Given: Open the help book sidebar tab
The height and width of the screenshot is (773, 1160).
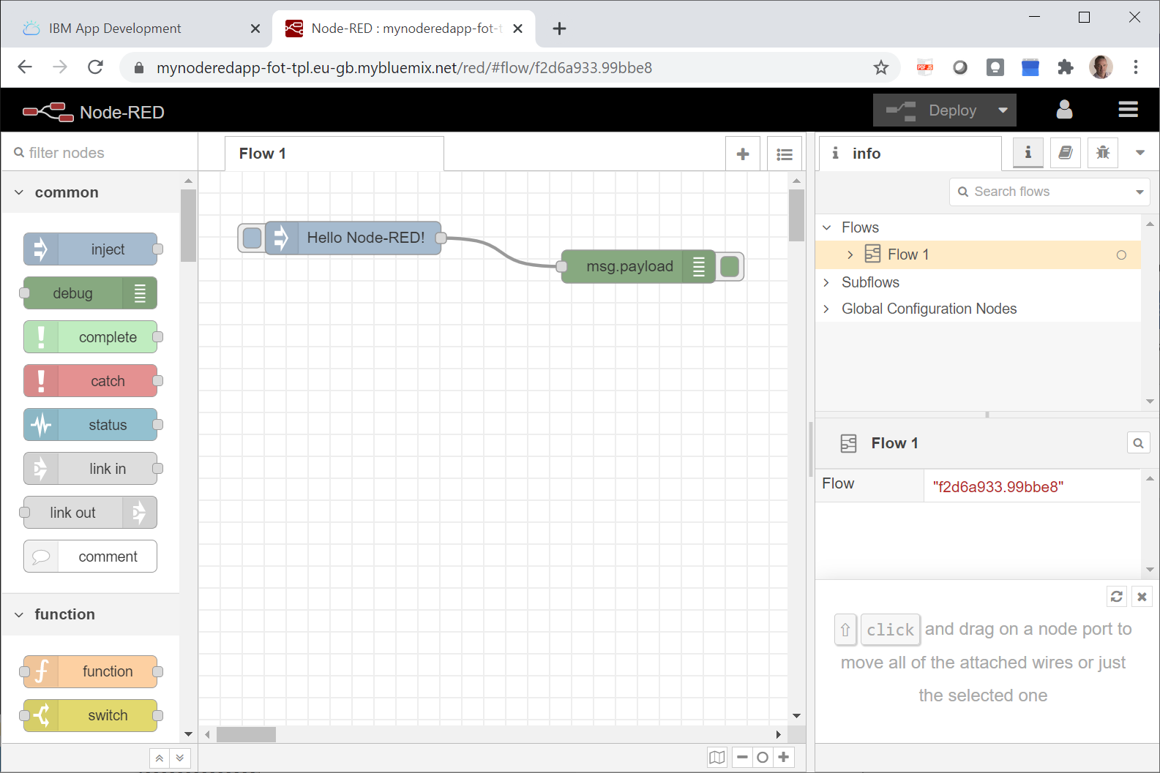Looking at the screenshot, I should tap(1066, 152).
